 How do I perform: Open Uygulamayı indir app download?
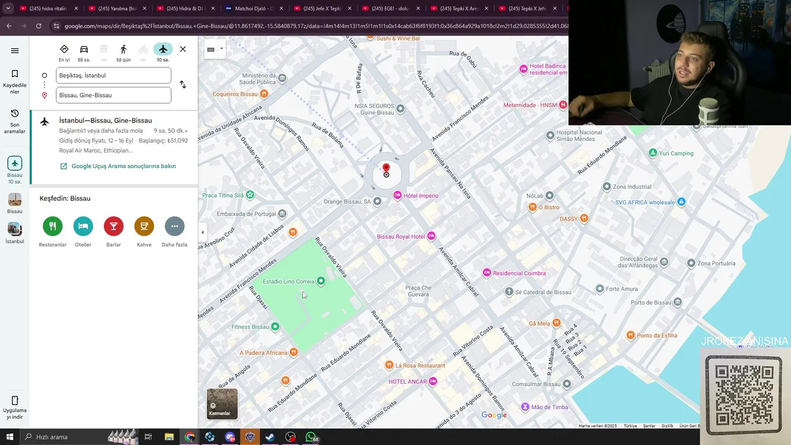pyautogui.click(x=15, y=408)
